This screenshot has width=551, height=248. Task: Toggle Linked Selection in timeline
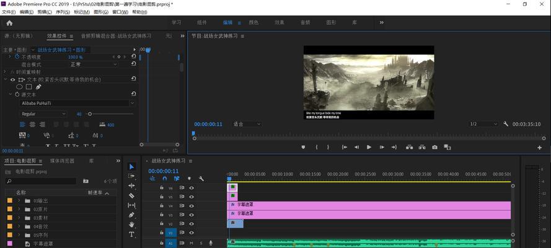(177, 179)
